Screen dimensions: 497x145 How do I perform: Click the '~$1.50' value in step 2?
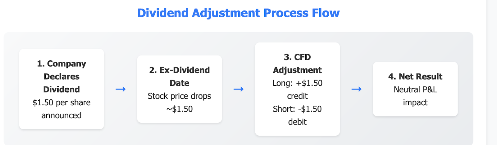180,109
